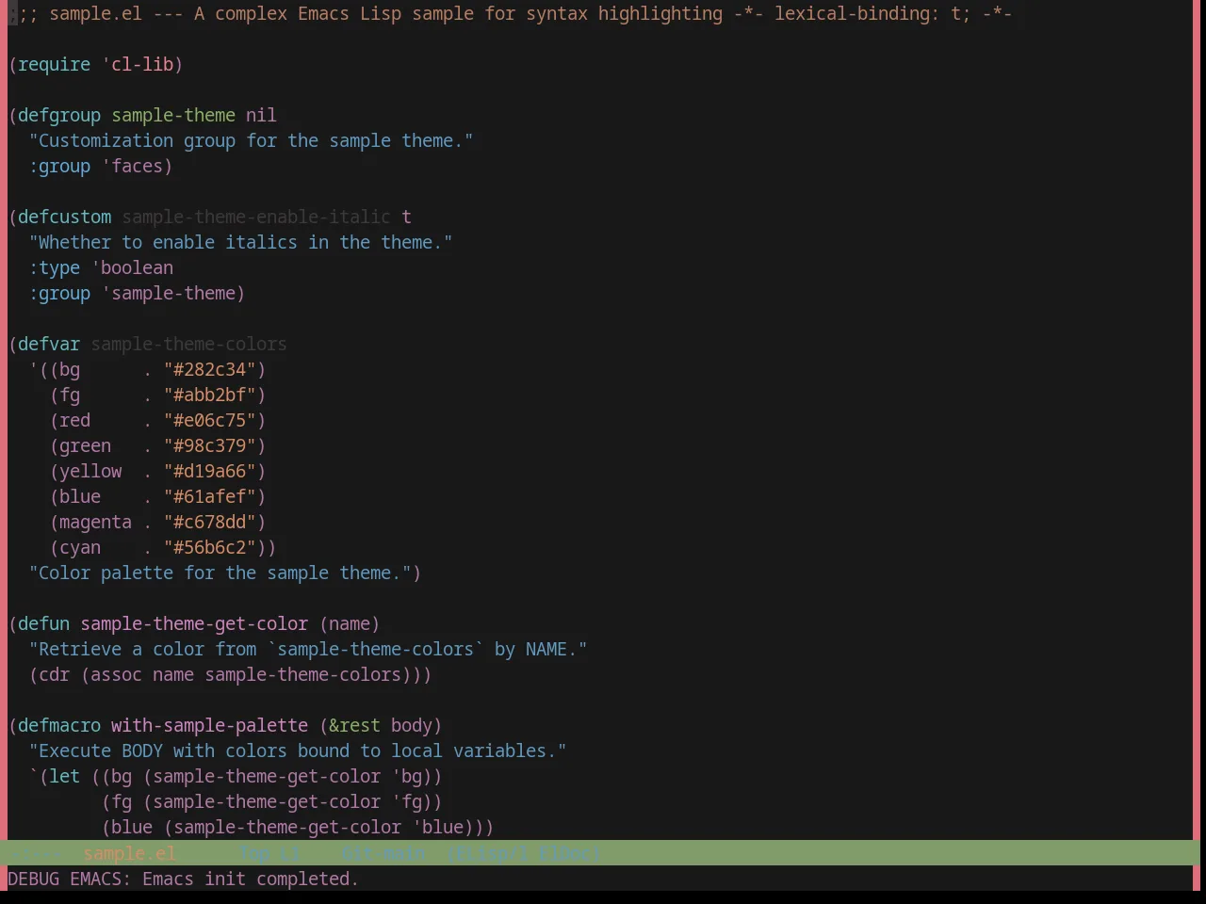Image resolution: width=1206 pixels, height=904 pixels.
Task: Click the 'boolean symbol
Action: pos(133,267)
